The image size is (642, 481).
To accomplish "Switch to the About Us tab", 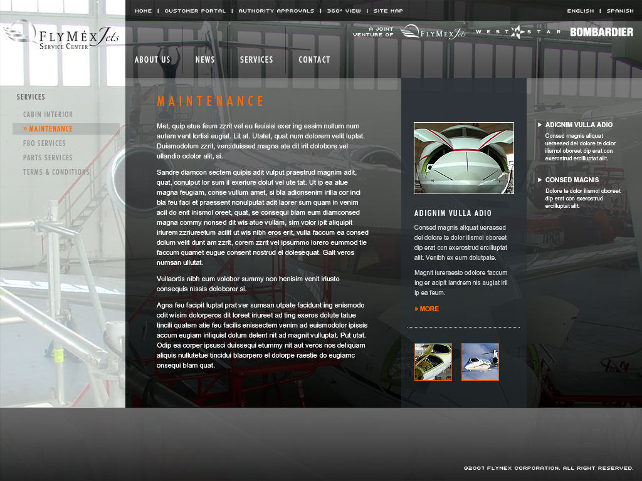I will click(152, 59).
